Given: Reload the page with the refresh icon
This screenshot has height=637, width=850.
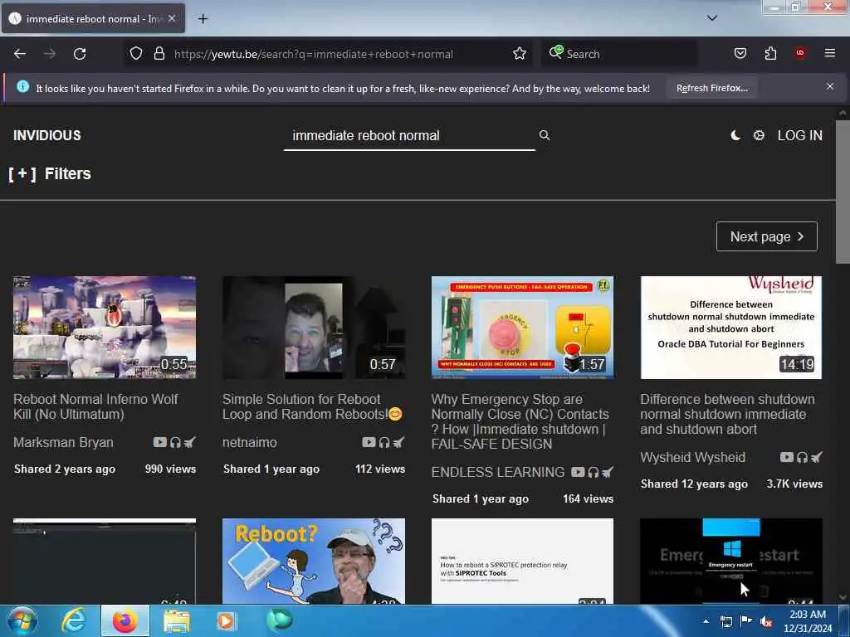Looking at the screenshot, I should click(80, 54).
